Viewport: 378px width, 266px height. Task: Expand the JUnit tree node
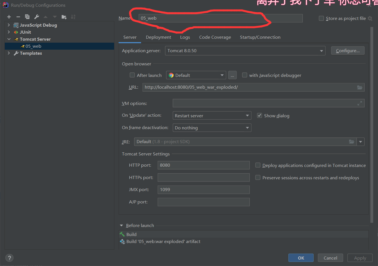pyautogui.click(x=9, y=32)
